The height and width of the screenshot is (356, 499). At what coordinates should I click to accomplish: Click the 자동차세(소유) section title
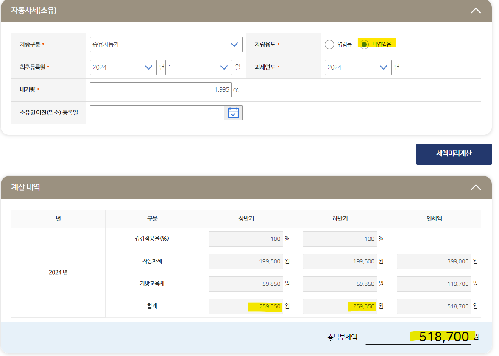[x=34, y=11]
